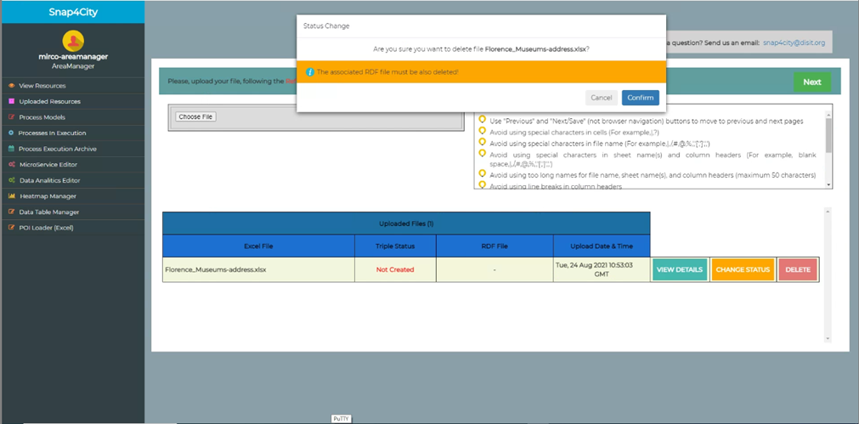The height and width of the screenshot is (424, 859).
Task: Click the View Resources eye icon
Action: [11, 86]
